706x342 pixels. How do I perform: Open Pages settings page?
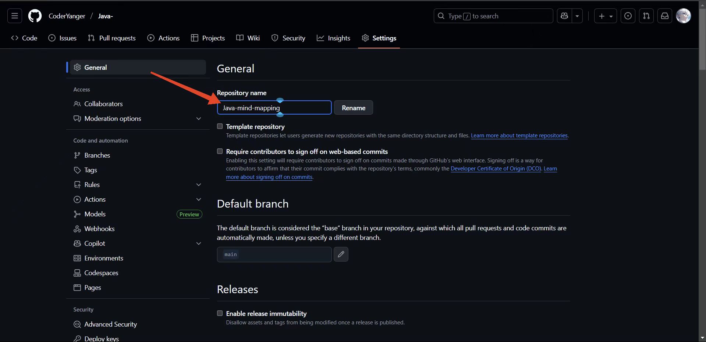click(138, 288)
